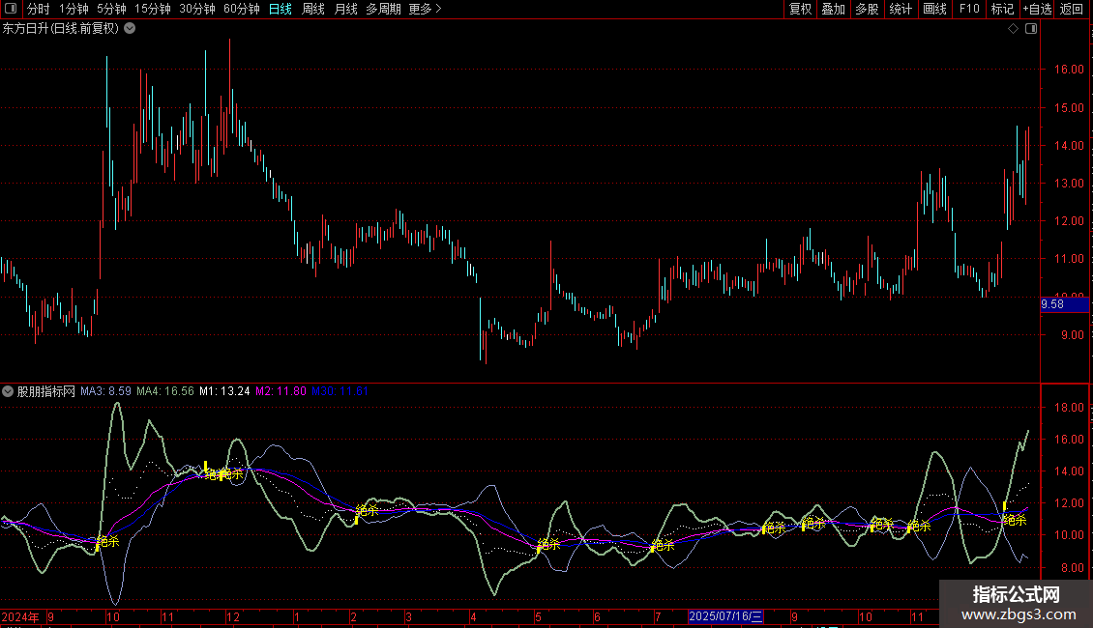The image size is (1093, 628).
Task: Click the 18.00 indicator axis label
Action: point(1069,408)
